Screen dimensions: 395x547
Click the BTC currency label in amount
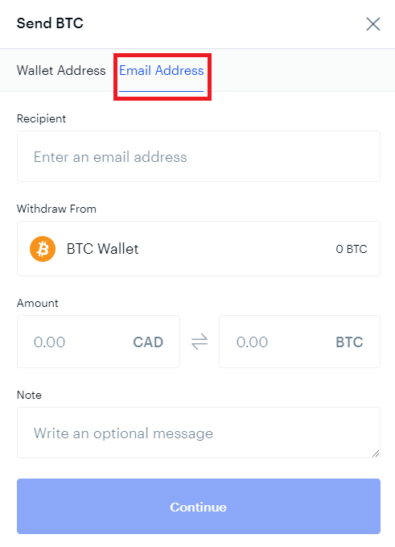349,342
